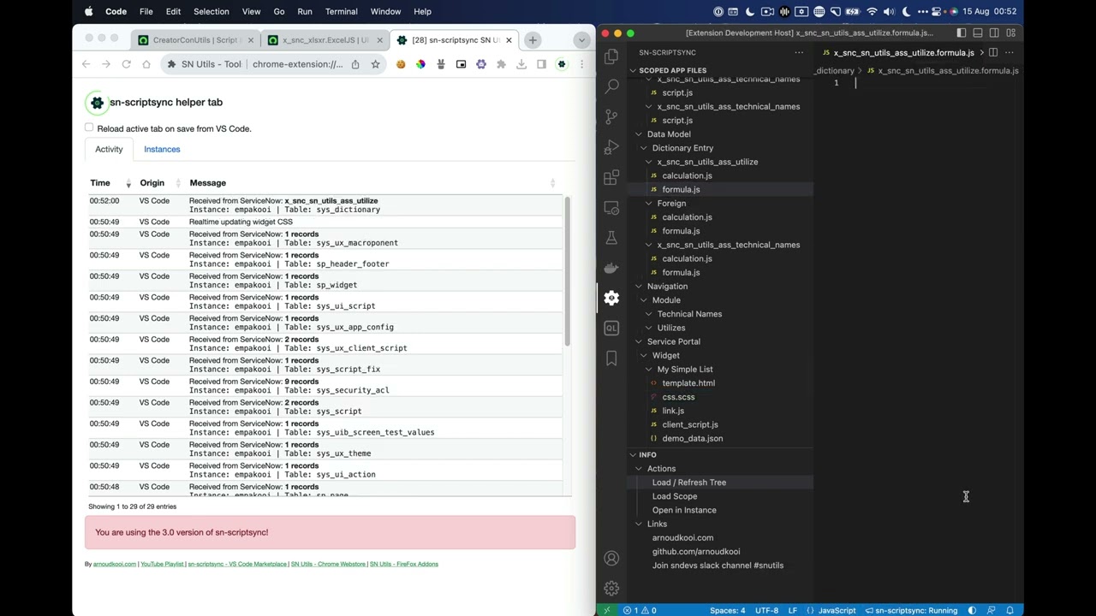Open a new Chrome tab with plus button

pyautogui.click(x=533, y=40)
